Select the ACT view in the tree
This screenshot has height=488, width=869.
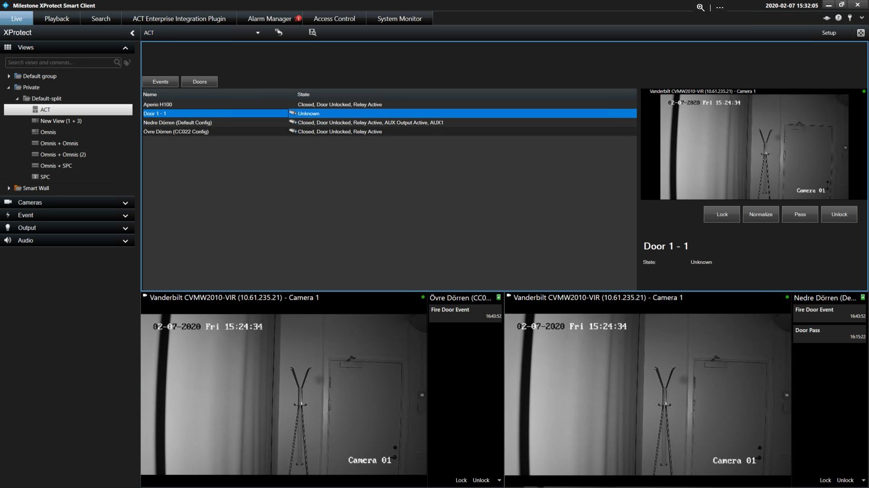pos(68,109)
